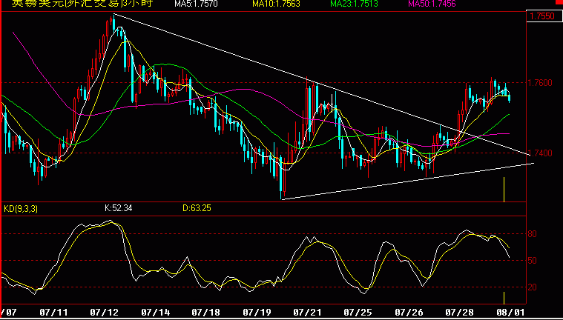Click the 50 level on the KD scale
563x320 pixels.
(532, 261)
